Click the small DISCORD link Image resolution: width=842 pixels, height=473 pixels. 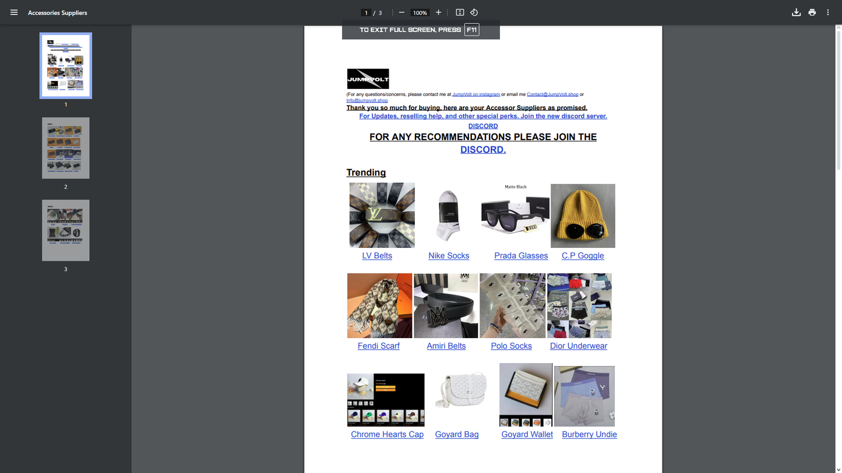pyautogui.click(x=483, y=126)
